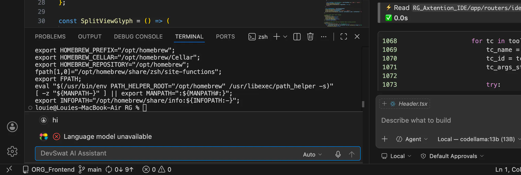Click the Language model unavailable message text
This screenshot has width=521, height=175.
(x=108, y=137)
